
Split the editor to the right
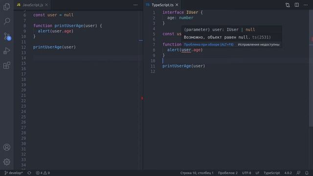click(x=297, y=5)
